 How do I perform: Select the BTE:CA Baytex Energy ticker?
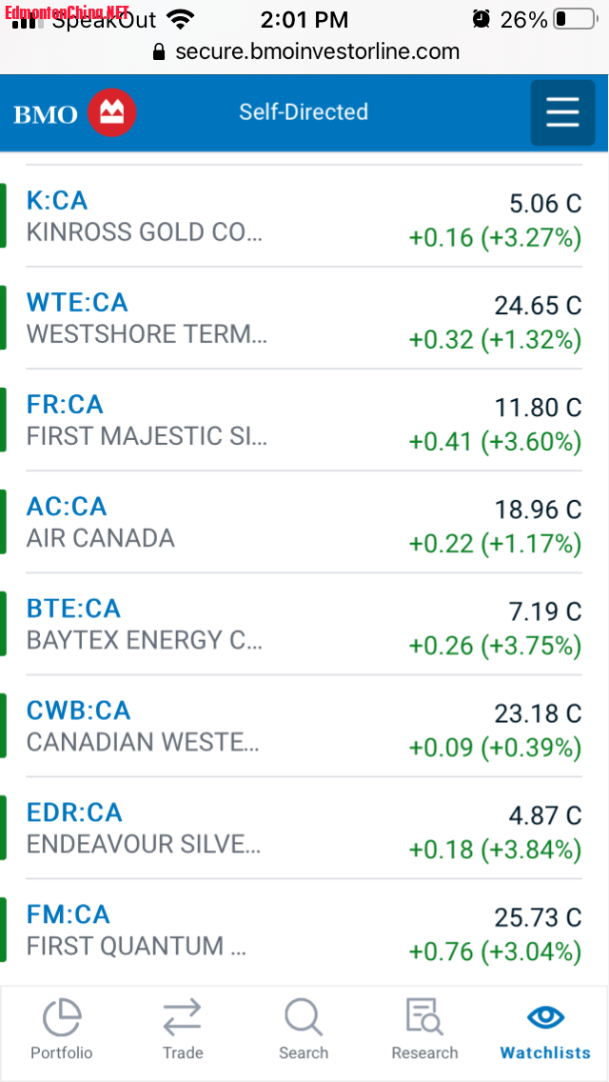[x=73, y=609]
